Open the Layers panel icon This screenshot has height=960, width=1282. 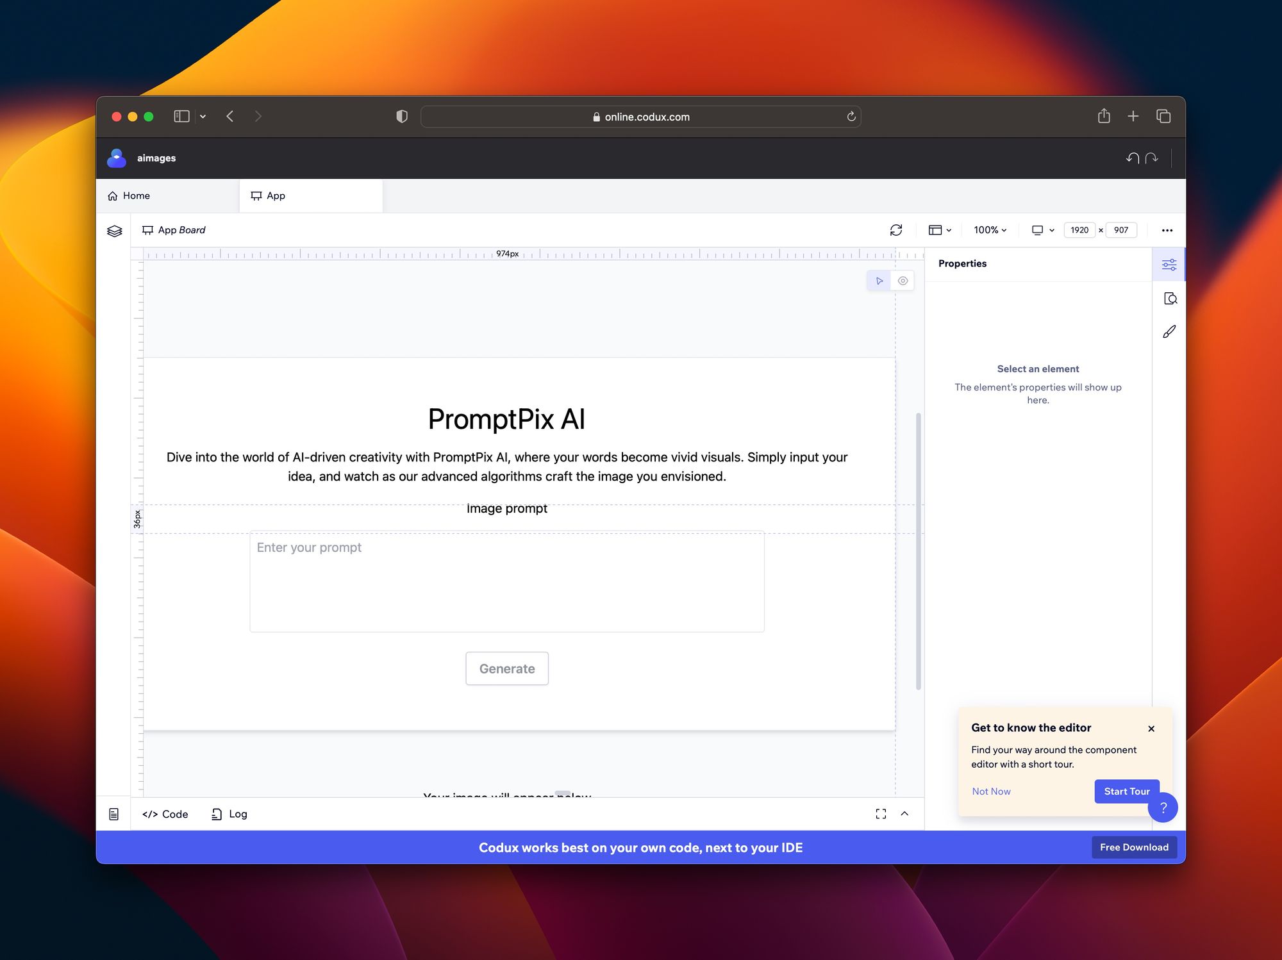(x=114, y=231)
